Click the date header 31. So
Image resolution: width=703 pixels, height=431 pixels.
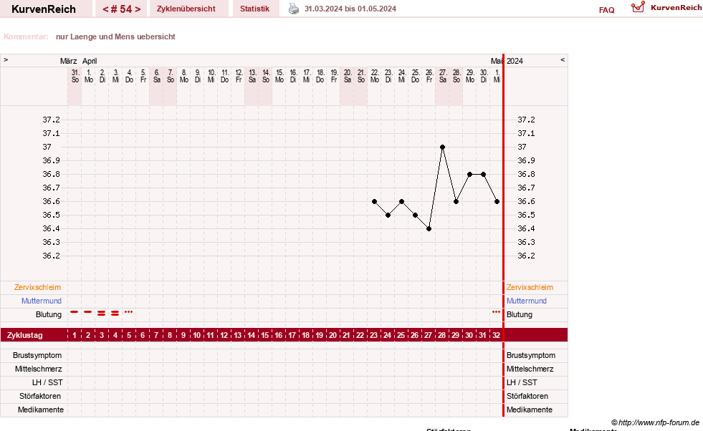75,76
